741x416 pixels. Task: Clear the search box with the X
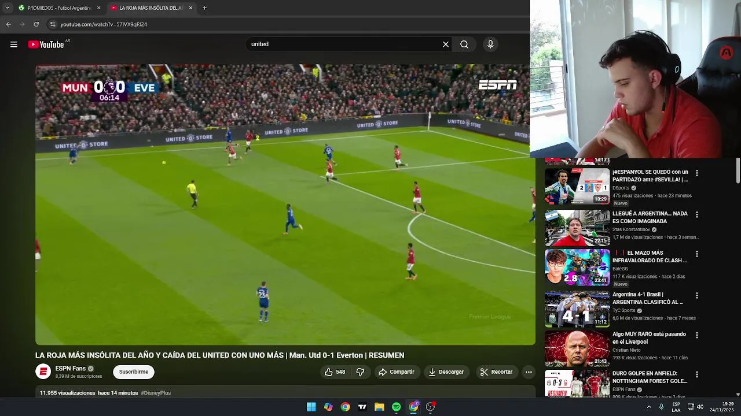coord(446,44)
